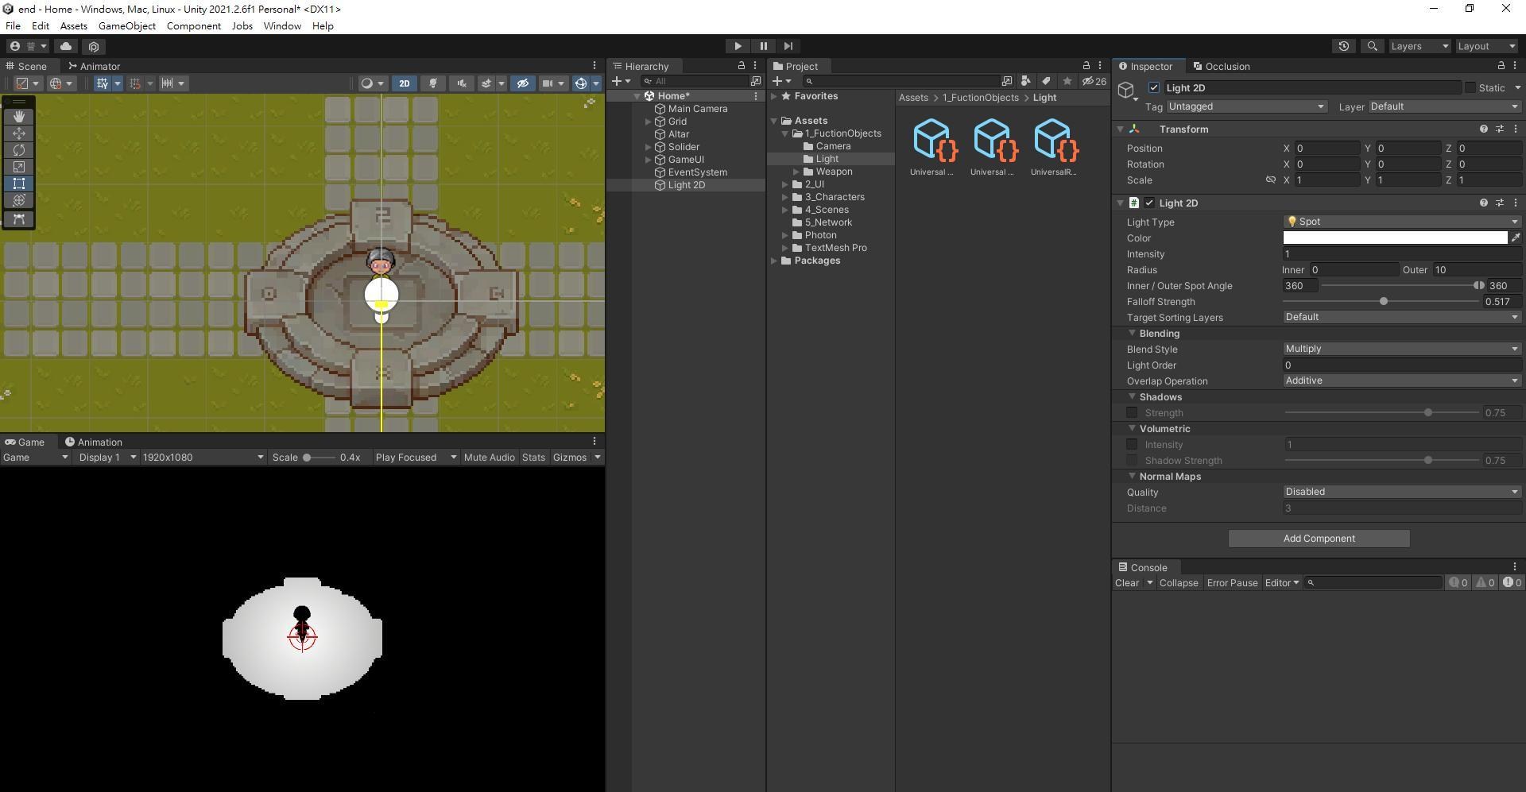1526x792 pixels.
Task: Click the console Clear button
Action: pos(1126,582)
